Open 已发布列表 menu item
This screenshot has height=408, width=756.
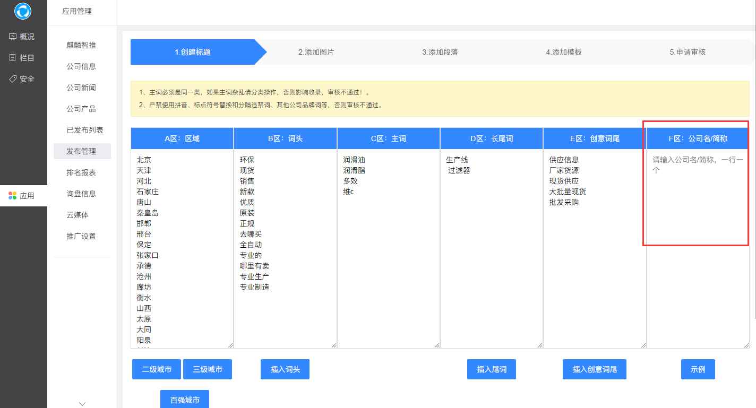[84, 130]
